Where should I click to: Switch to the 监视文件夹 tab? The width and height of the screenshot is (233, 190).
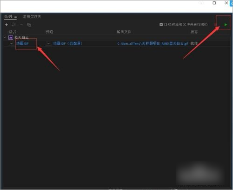(x=32, y=16)
